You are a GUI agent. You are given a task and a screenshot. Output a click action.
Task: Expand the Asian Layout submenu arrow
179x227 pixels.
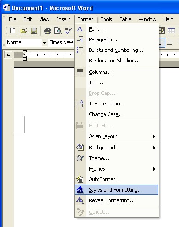click(x=154, y=136)
